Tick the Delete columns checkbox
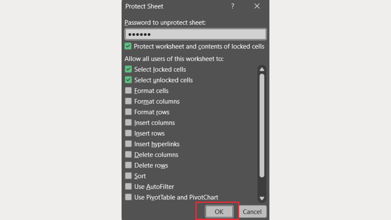This screenshot has width=391, height=220. click(x=128, y=155)
